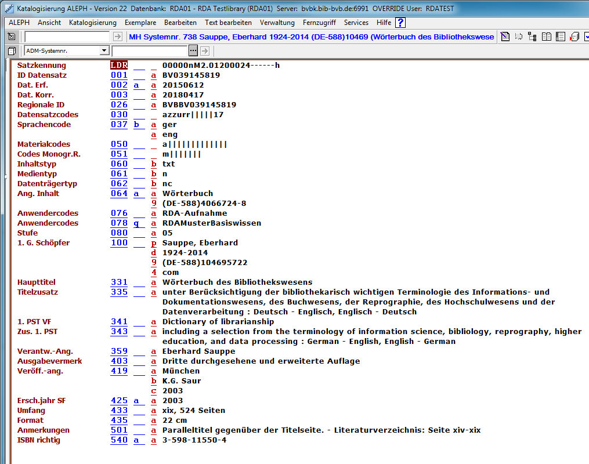Open the Services menu

pyautogui.click(x=356, y=23)
